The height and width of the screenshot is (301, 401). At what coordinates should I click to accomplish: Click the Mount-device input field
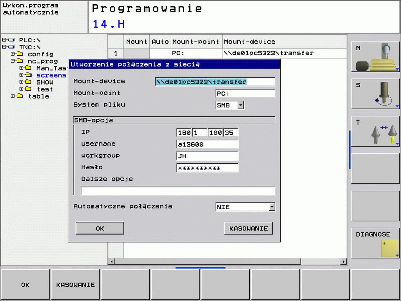click(215, 82)
